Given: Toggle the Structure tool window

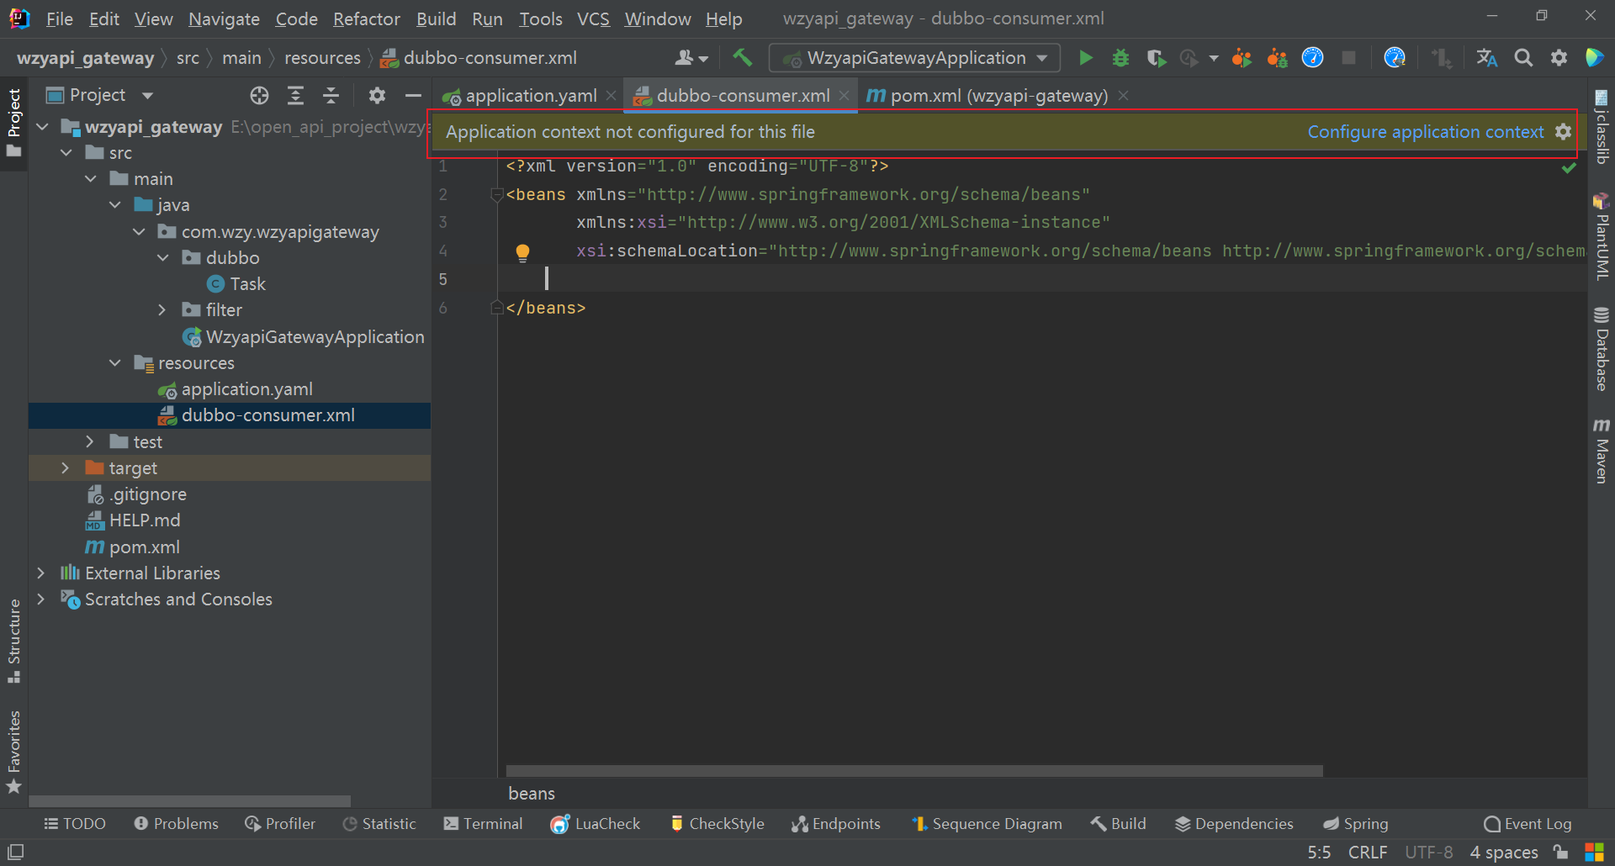Looking at the screenshot, I should pyautogui.click(x=14, y=641).
